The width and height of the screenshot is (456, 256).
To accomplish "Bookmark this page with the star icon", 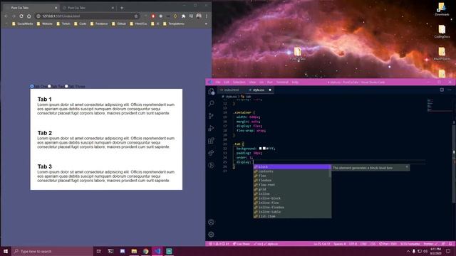I will (x=136, y=16).
